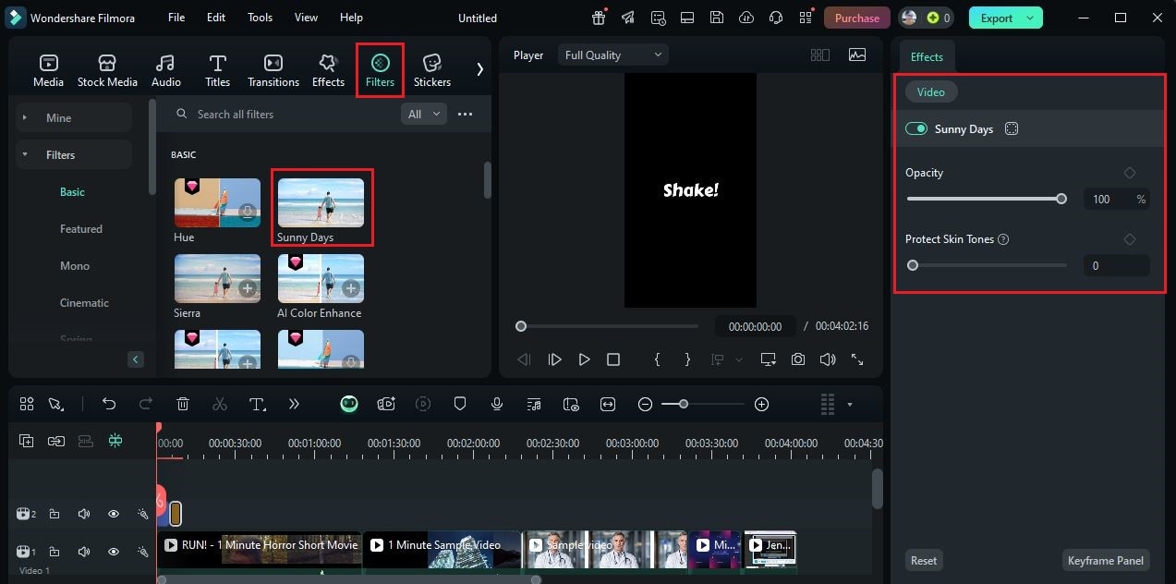Click the player image snapshot view icon
Viewport: 1176px width, 584px height.
(857, 55)
